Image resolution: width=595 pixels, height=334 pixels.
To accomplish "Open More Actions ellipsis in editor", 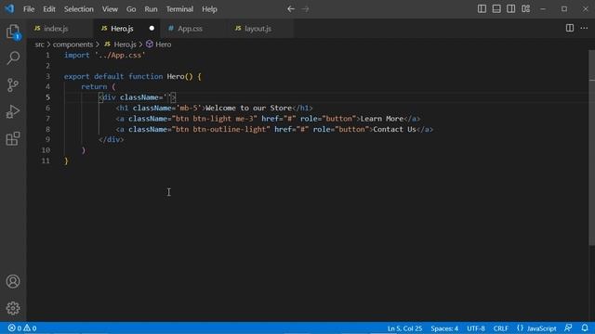I will point(584,28).
